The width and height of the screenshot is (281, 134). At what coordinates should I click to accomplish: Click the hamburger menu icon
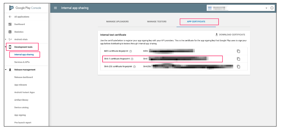(x=55, y=8)
